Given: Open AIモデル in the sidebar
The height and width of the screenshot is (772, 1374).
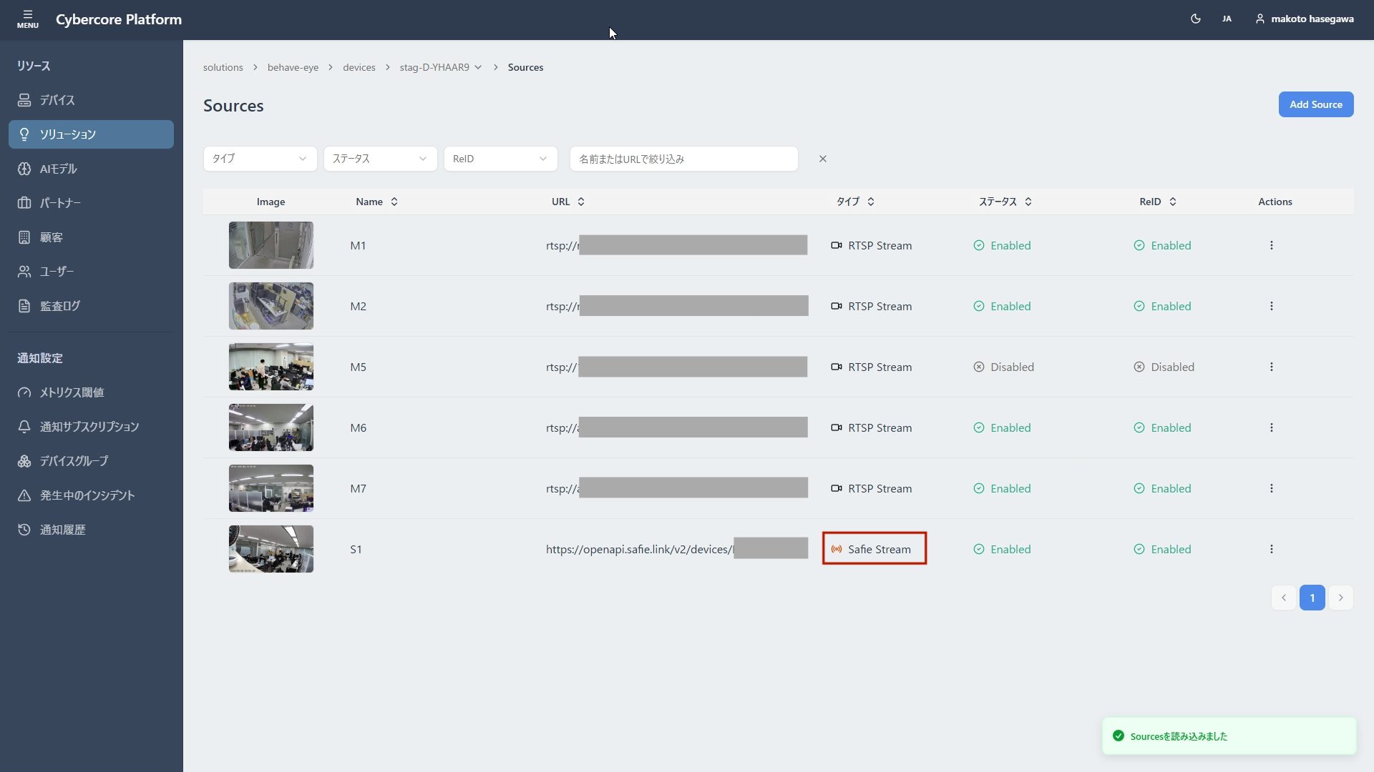Looking at the screenshot, I should pyautogui.click(x=91, y=169).
